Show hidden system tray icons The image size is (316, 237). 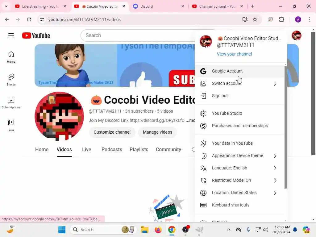pos(229,230)
